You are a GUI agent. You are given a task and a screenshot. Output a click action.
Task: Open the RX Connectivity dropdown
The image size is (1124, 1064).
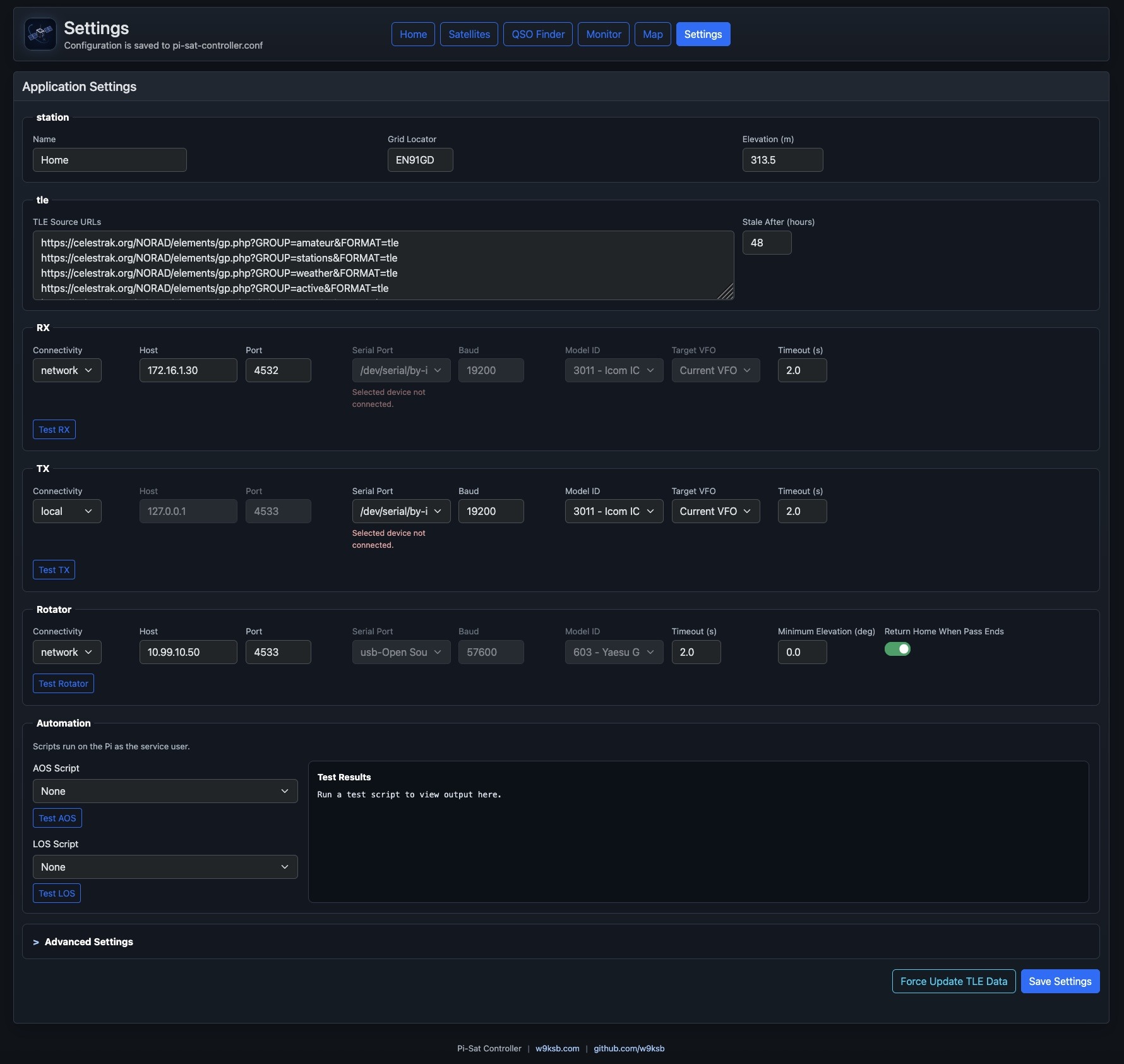[67, 370]
